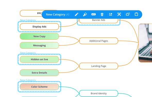
Task: Select the Brand Identity node
Action: (99, 93)
